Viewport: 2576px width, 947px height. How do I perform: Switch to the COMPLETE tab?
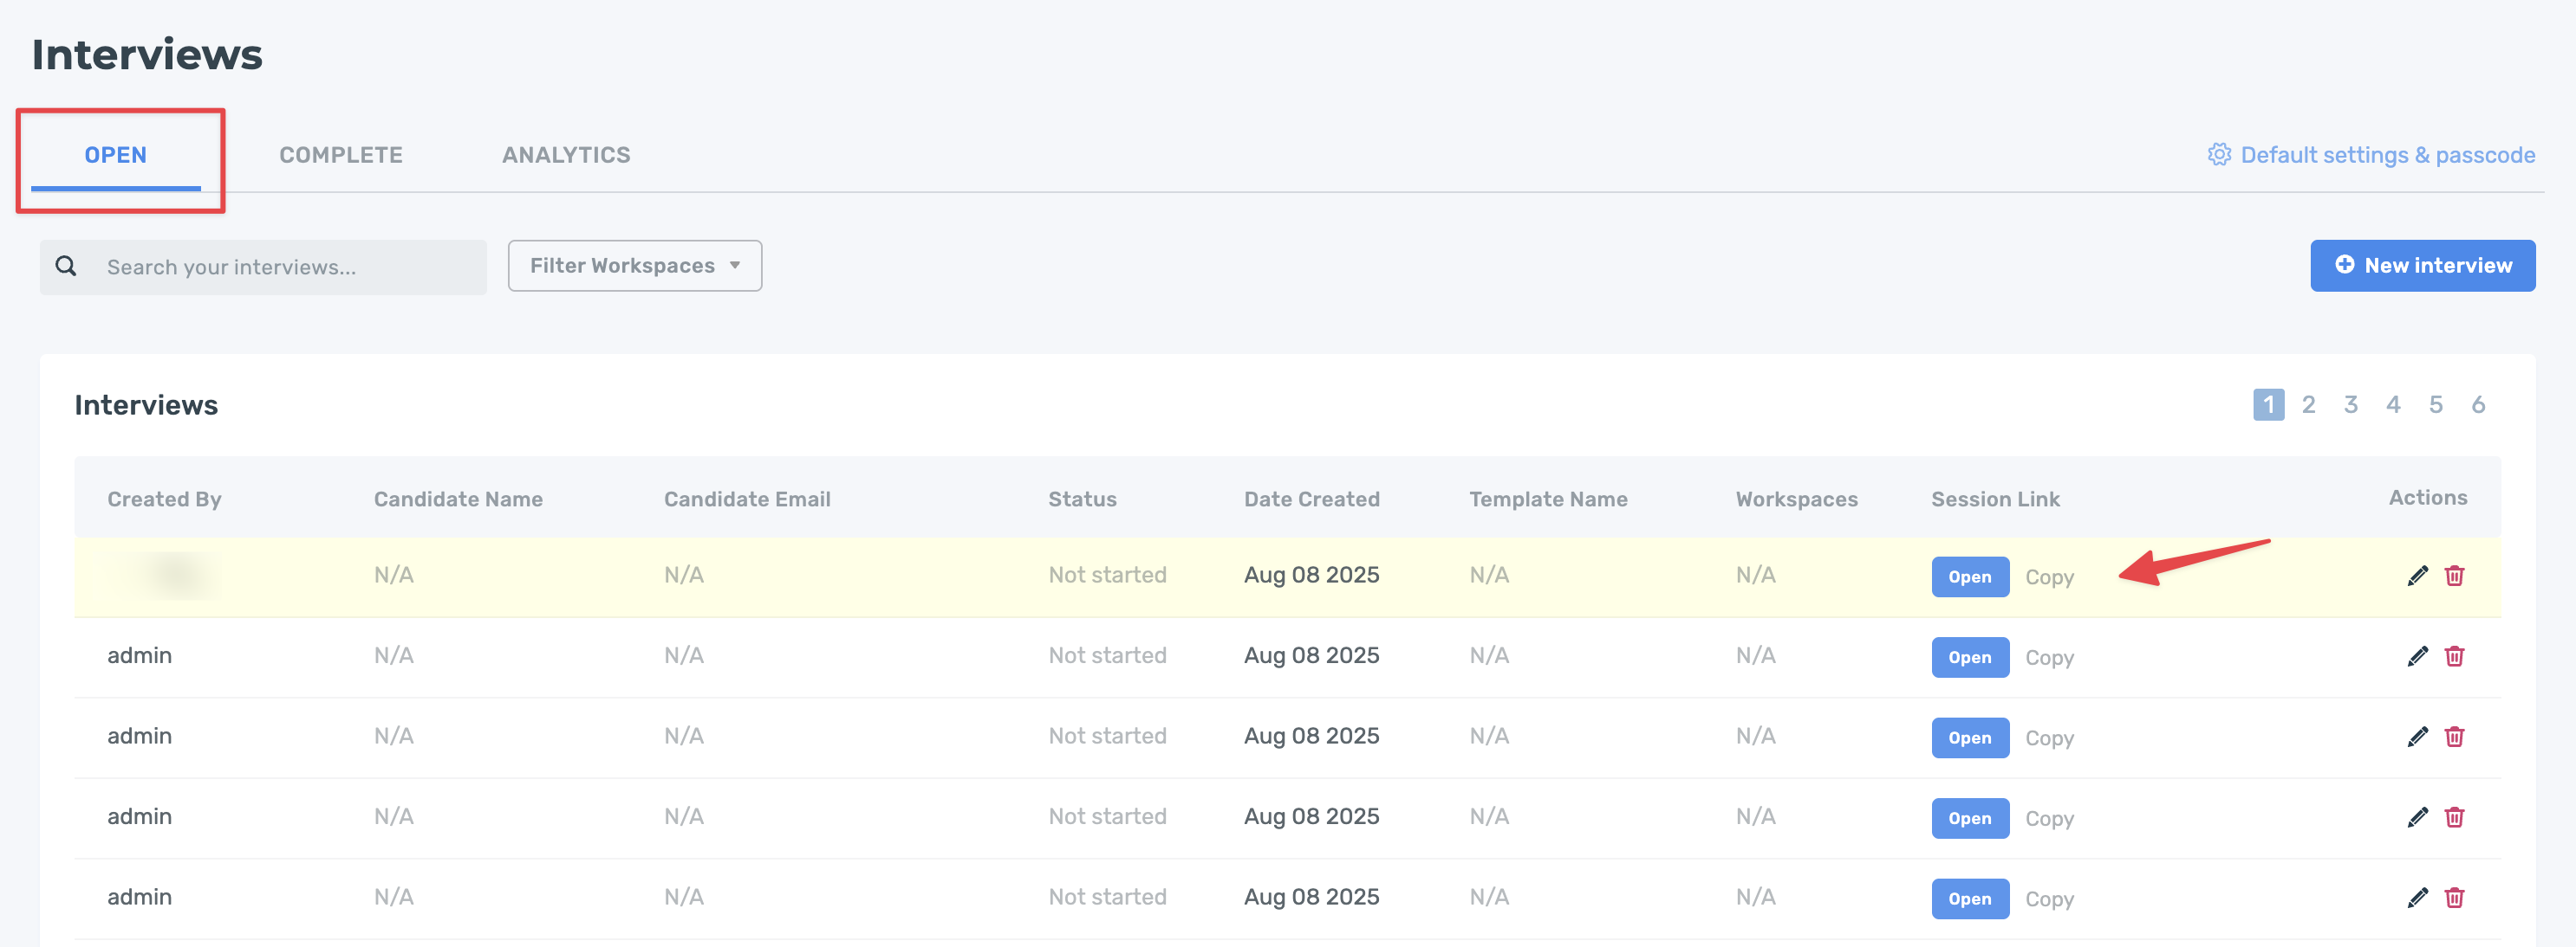(x=340, y=155)
